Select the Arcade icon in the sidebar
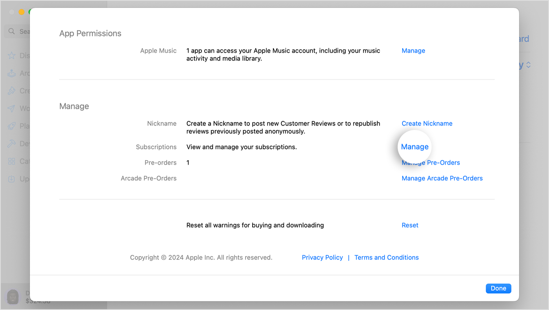Image resolution: width=549 pixels, height=310 pixels. (12, 73)
